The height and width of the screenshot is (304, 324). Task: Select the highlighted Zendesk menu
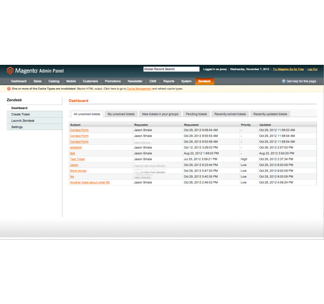point(204,81)
